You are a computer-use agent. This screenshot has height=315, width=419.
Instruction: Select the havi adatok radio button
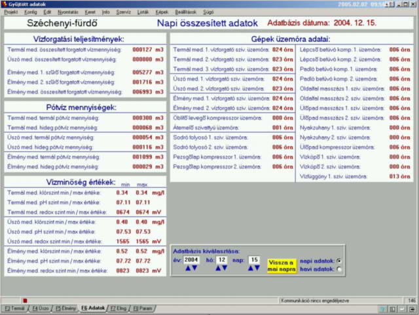339,269
